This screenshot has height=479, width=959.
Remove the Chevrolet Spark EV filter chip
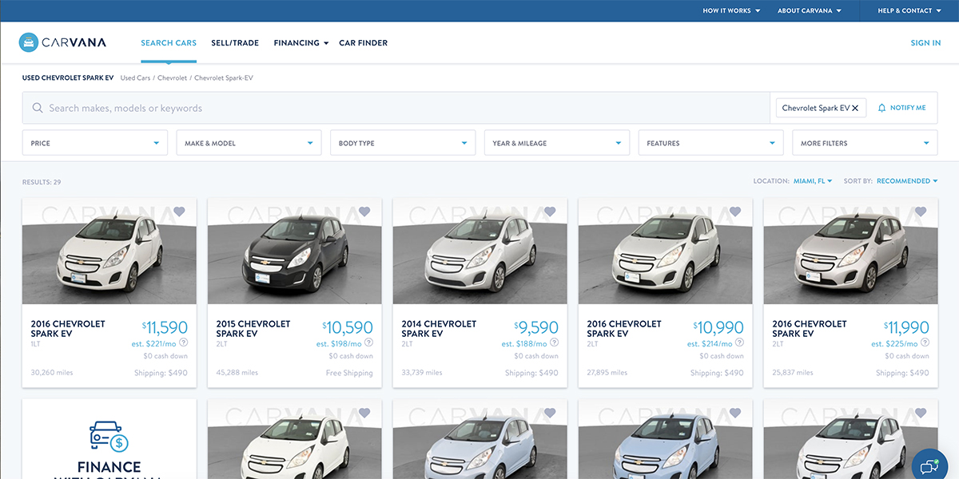pyautogui.click(x=855, y=108)
